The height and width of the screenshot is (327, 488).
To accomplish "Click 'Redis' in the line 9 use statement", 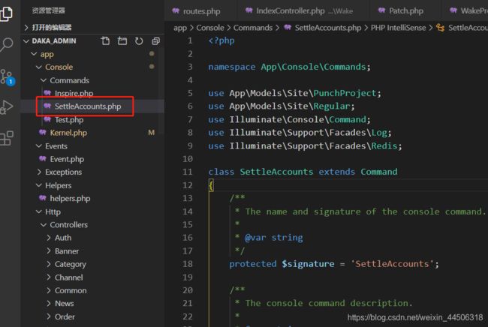I will pyautogui.click(x=384, y=146).
